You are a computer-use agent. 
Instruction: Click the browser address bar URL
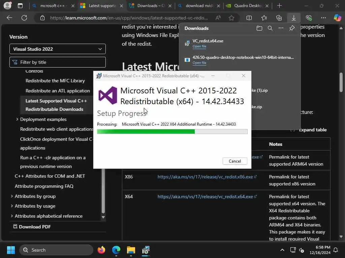click(x=129, y=18)
